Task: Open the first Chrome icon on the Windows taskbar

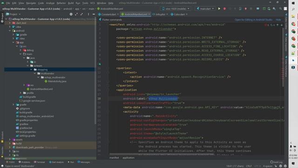Action: point(293,24)
